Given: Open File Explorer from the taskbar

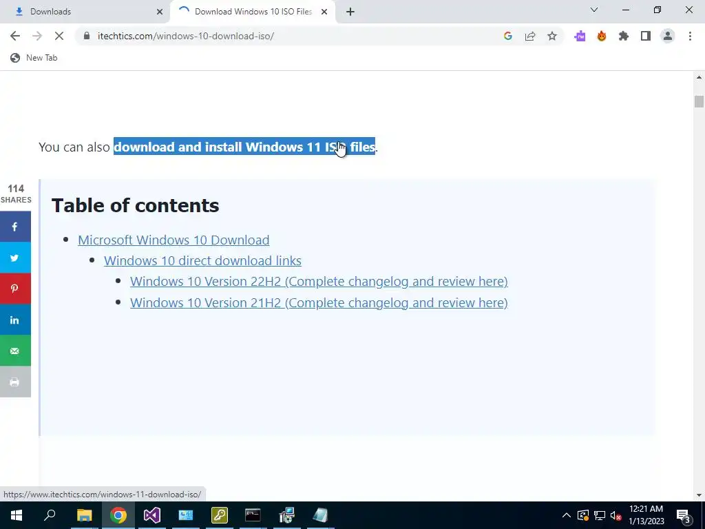Looking at the screenshot, I should coord(84,515).
